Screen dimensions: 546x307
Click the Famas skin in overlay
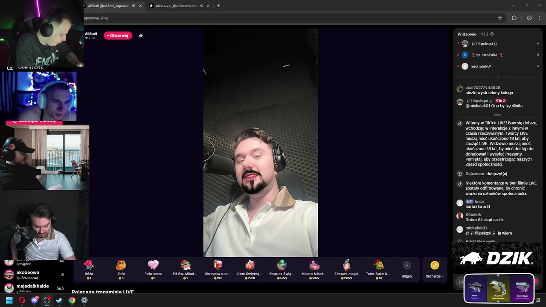(475, 289)
